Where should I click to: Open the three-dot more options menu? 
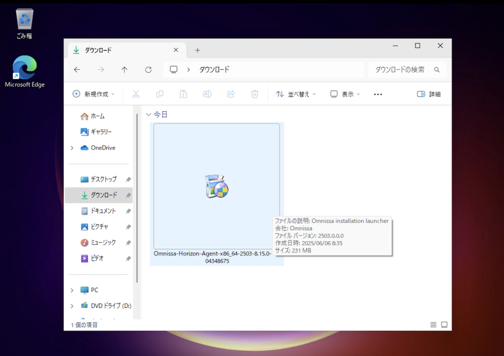tap(378, 94)
